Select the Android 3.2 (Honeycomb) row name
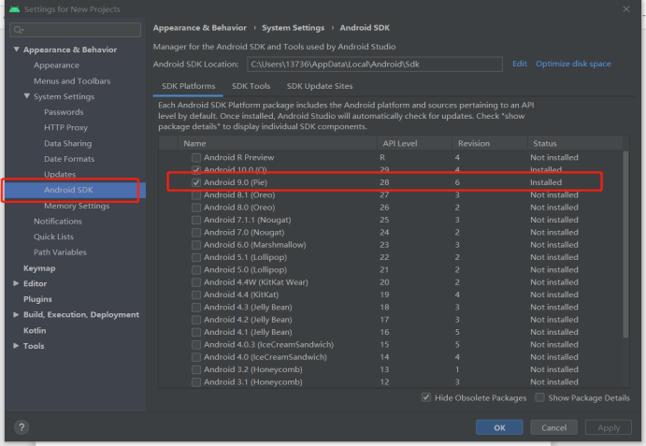The width and height of the screenshot is (646, 446). point(253,369)
